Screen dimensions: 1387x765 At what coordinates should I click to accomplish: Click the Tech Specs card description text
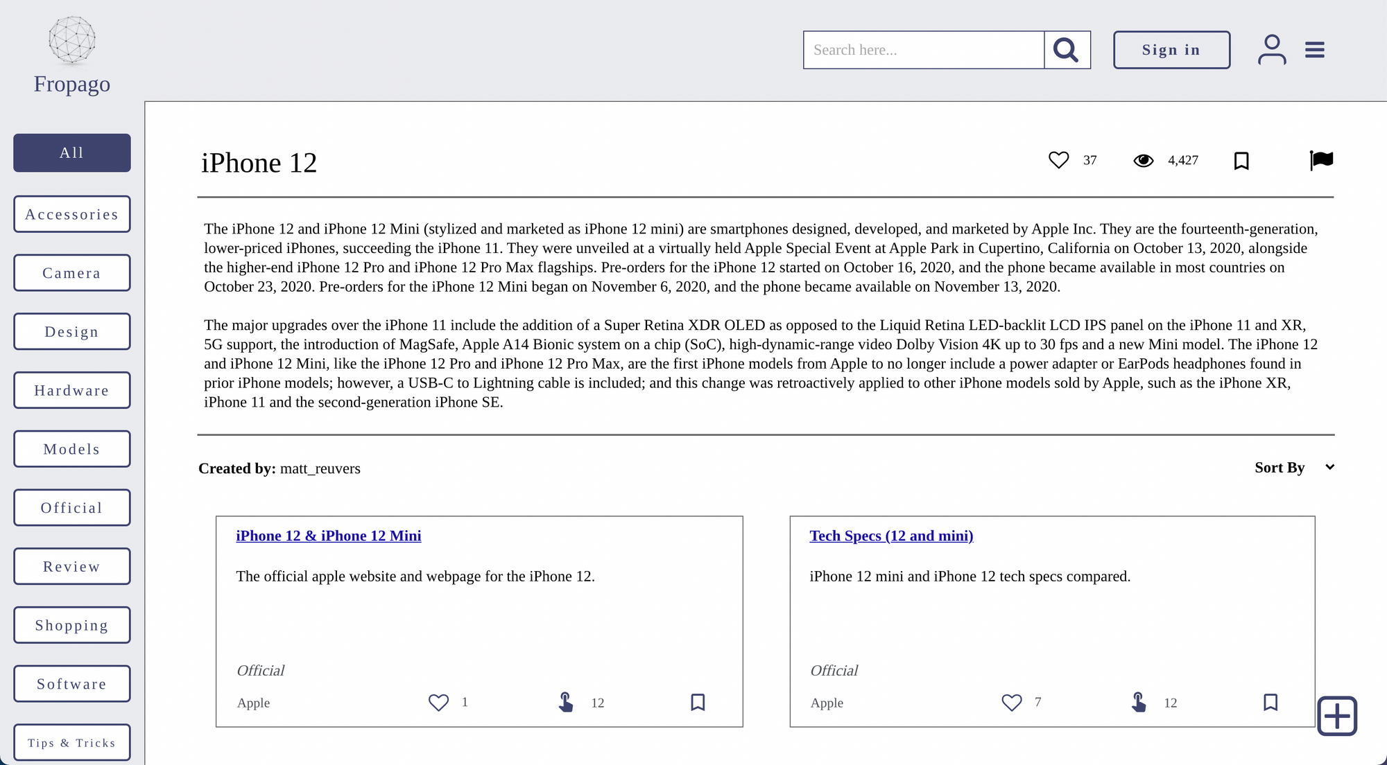(970, 576)
